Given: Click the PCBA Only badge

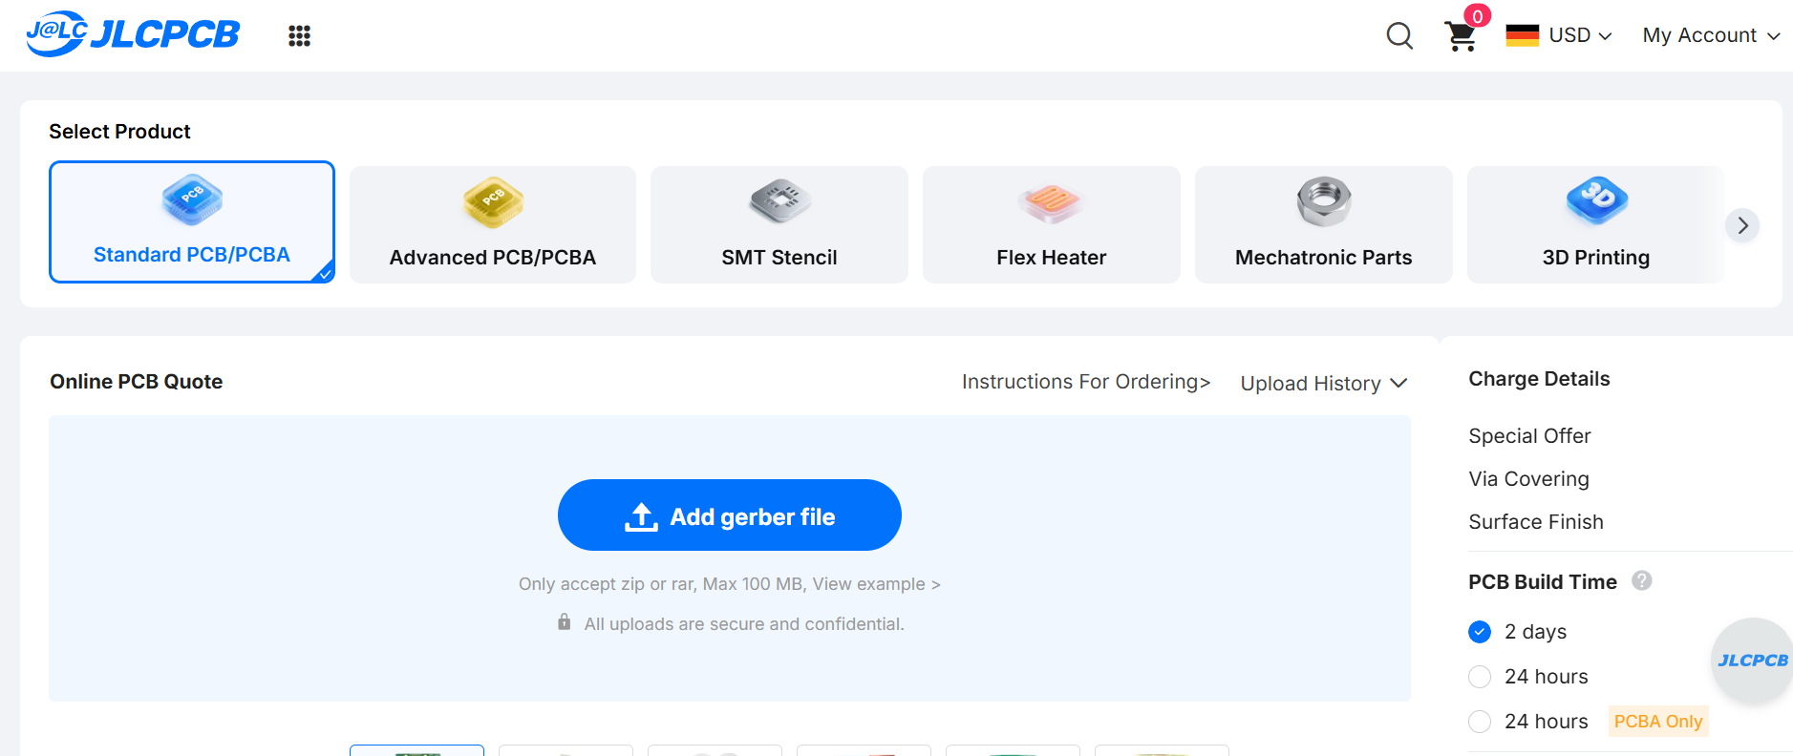Looking at the screenshot, I should point(1658,722).
